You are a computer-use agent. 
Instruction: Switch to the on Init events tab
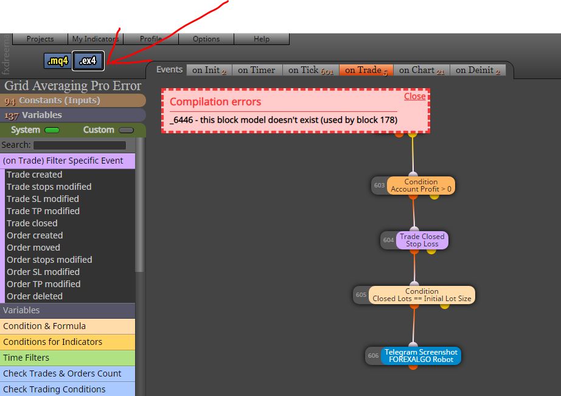point(209,70)
